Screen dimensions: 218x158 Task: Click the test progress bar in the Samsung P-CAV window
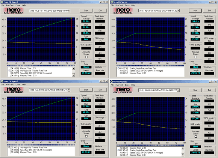click(x=150, y=145)
